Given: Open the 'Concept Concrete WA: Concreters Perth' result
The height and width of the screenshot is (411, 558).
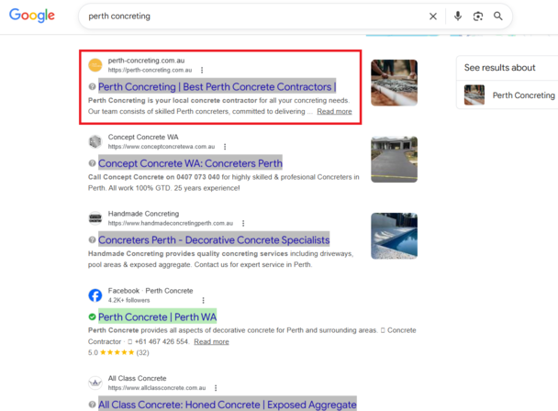Looking at the screenshot, I should click(190, 163).
